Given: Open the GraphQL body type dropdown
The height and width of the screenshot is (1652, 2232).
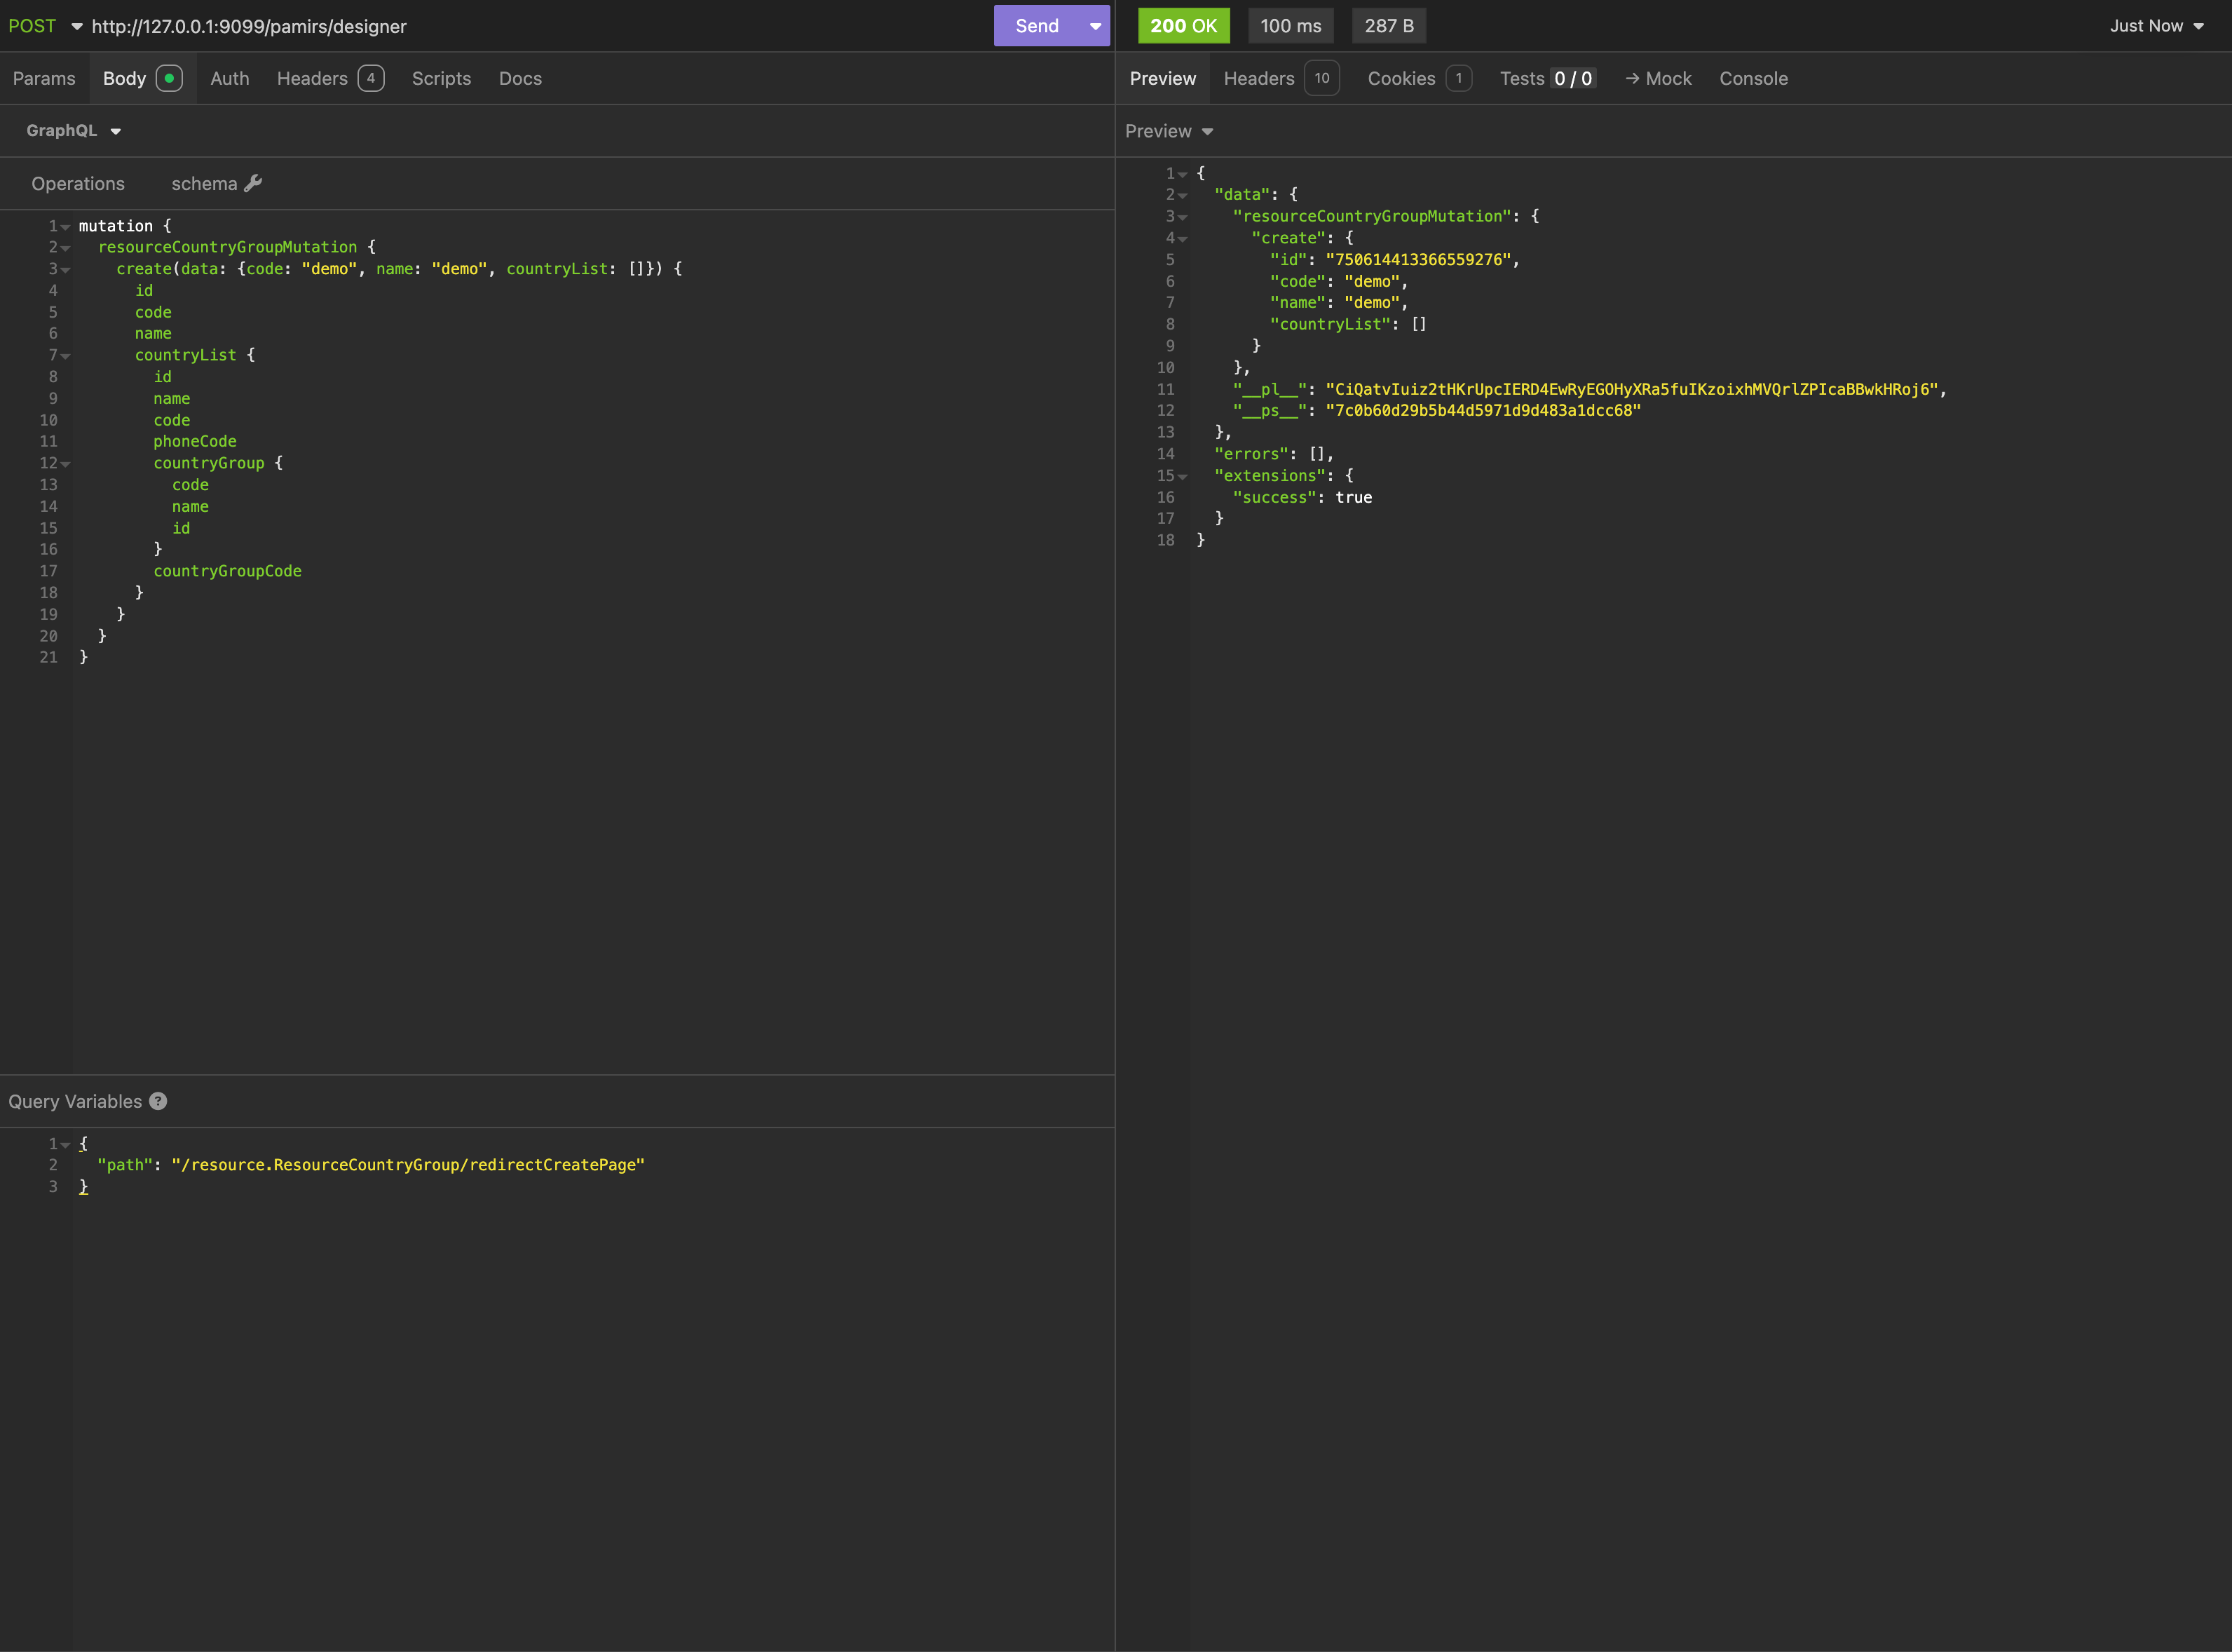Looking at the screenshot, I should [73, 131].
